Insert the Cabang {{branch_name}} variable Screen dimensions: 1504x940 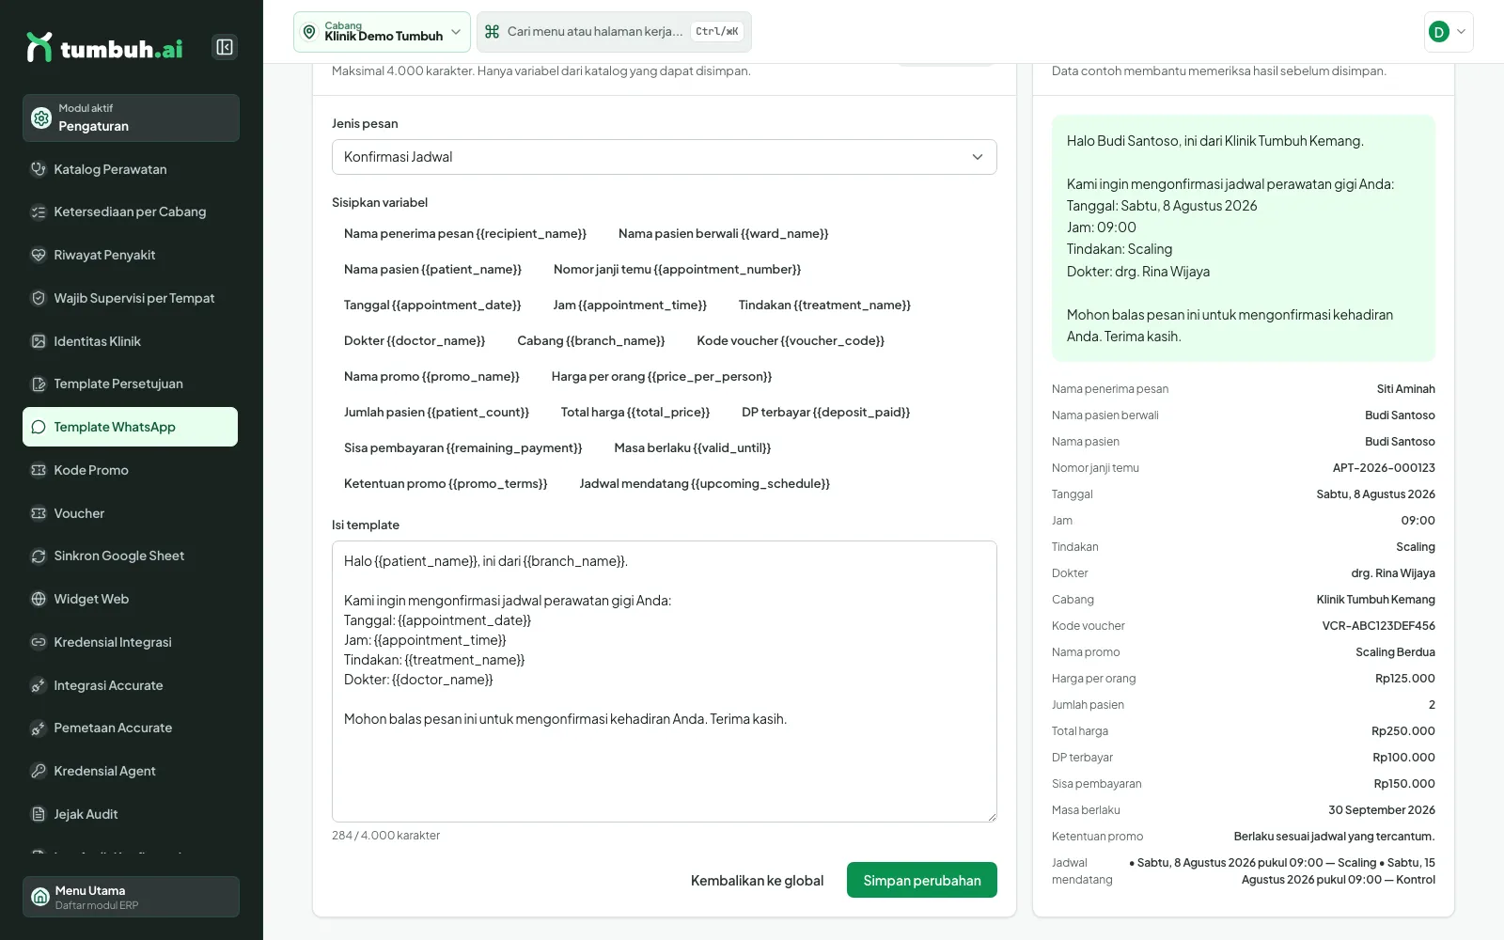tap(591, 340)
